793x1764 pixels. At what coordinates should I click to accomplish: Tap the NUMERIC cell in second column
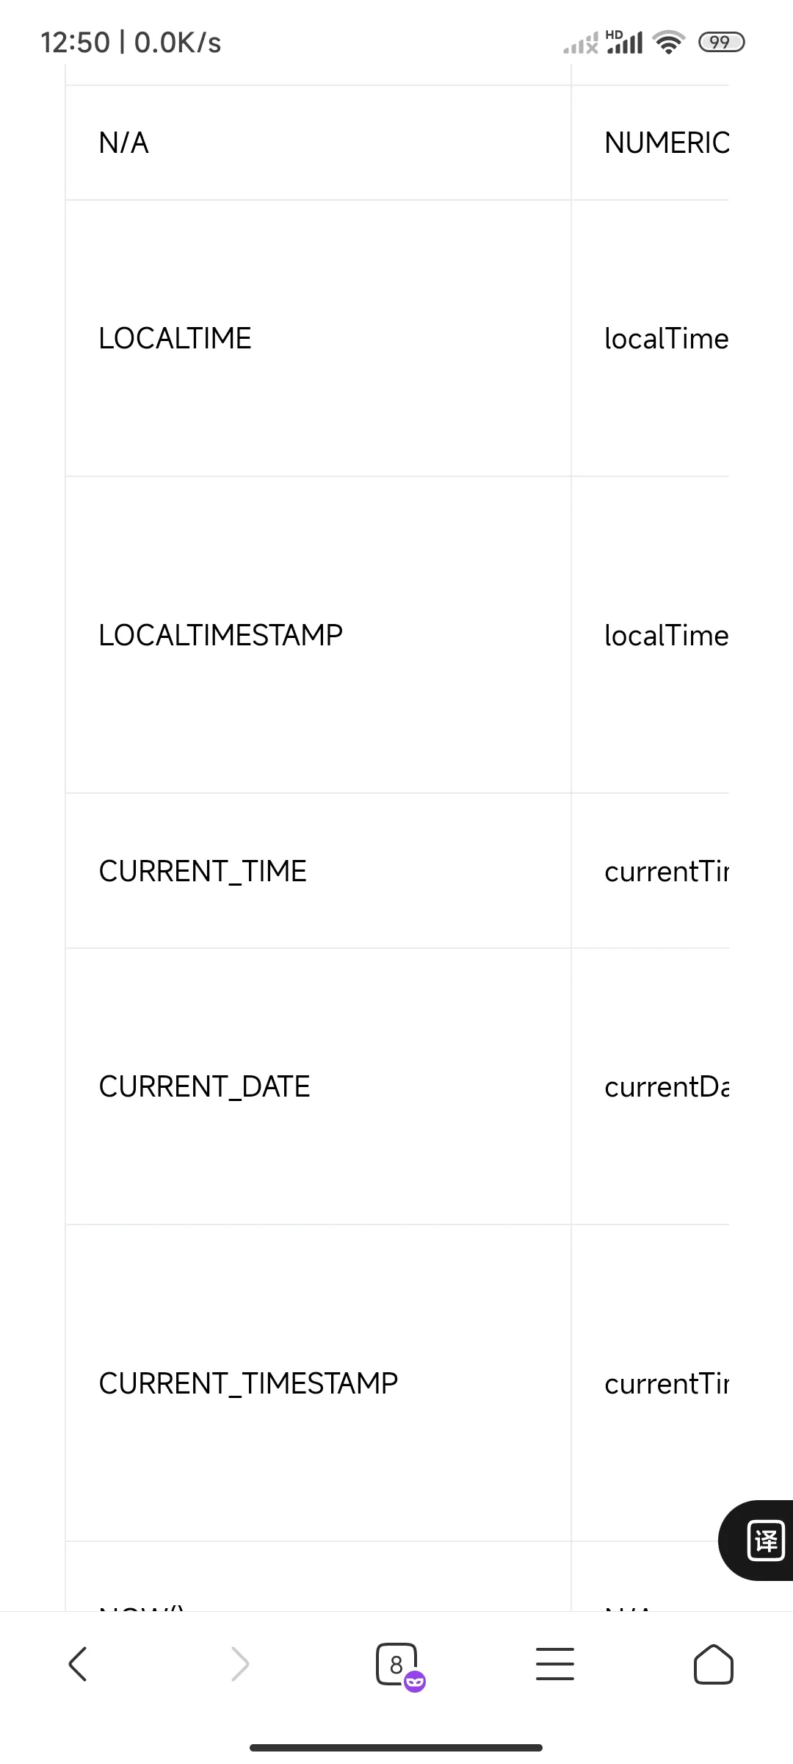click(651, 143)
